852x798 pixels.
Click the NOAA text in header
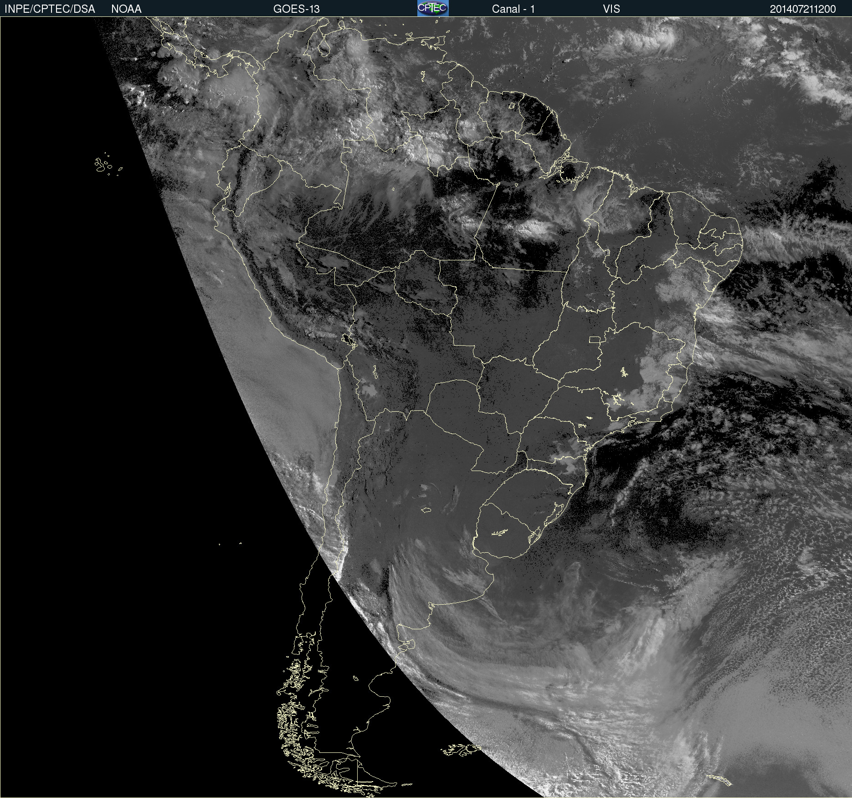click(126, 9)
